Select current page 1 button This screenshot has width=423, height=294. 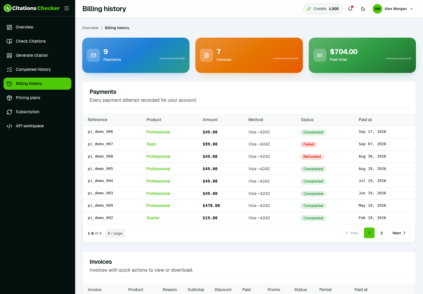click(369, 233)
